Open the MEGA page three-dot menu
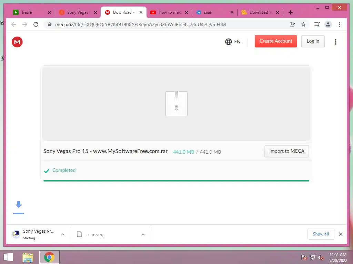The height and width of the screenshot is (264, 353). click(x=336, y=42)
